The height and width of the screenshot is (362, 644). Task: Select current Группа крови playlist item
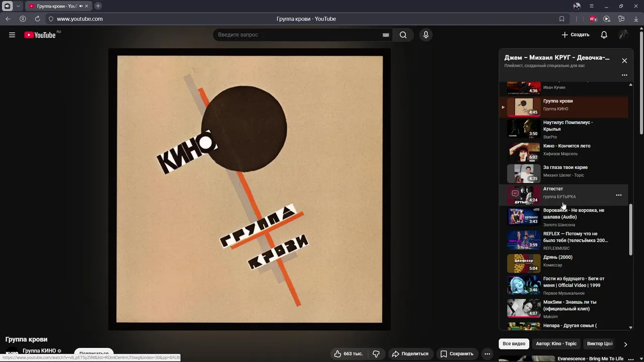coord(563,107)
